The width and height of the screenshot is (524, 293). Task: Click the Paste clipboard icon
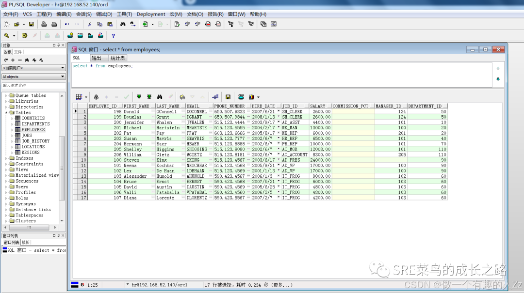coord(110,24)
